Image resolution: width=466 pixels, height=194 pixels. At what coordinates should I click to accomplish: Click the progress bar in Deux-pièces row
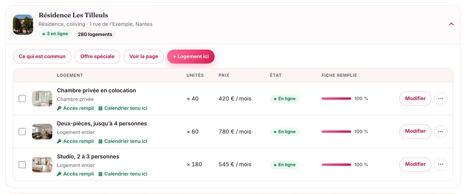[336, 132]
